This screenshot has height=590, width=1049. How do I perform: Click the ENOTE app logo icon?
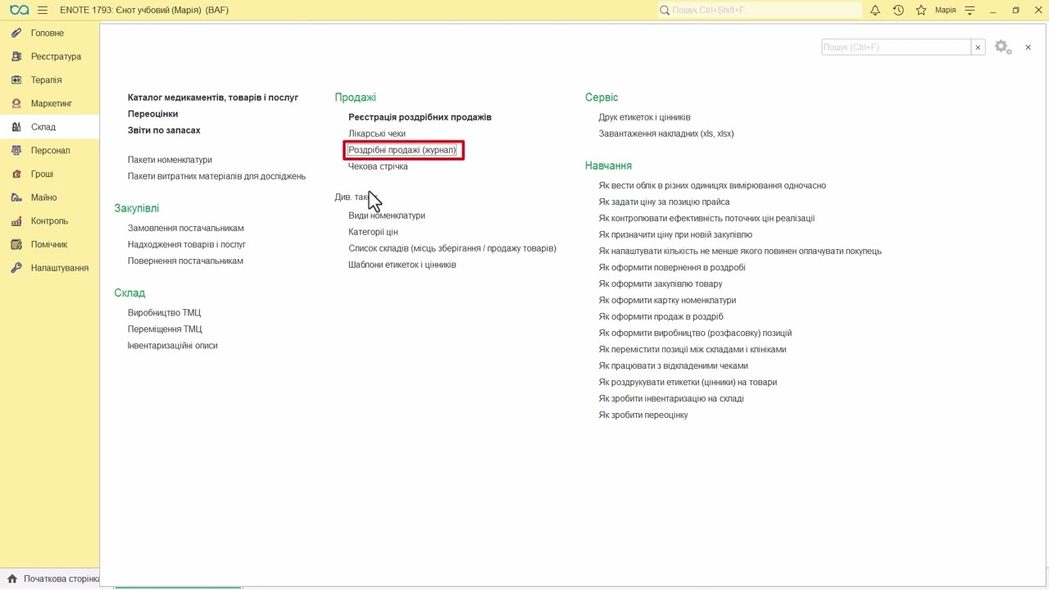19,10
